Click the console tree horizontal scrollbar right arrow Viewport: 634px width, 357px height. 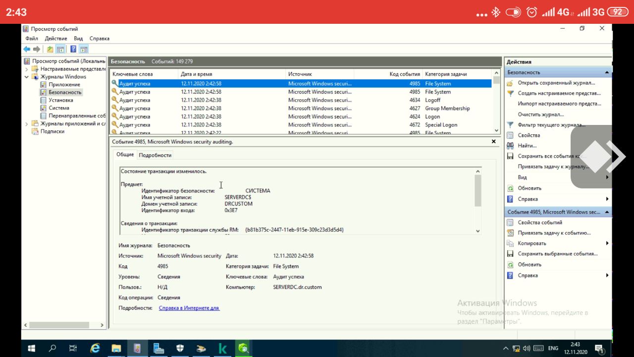(103, 325)
